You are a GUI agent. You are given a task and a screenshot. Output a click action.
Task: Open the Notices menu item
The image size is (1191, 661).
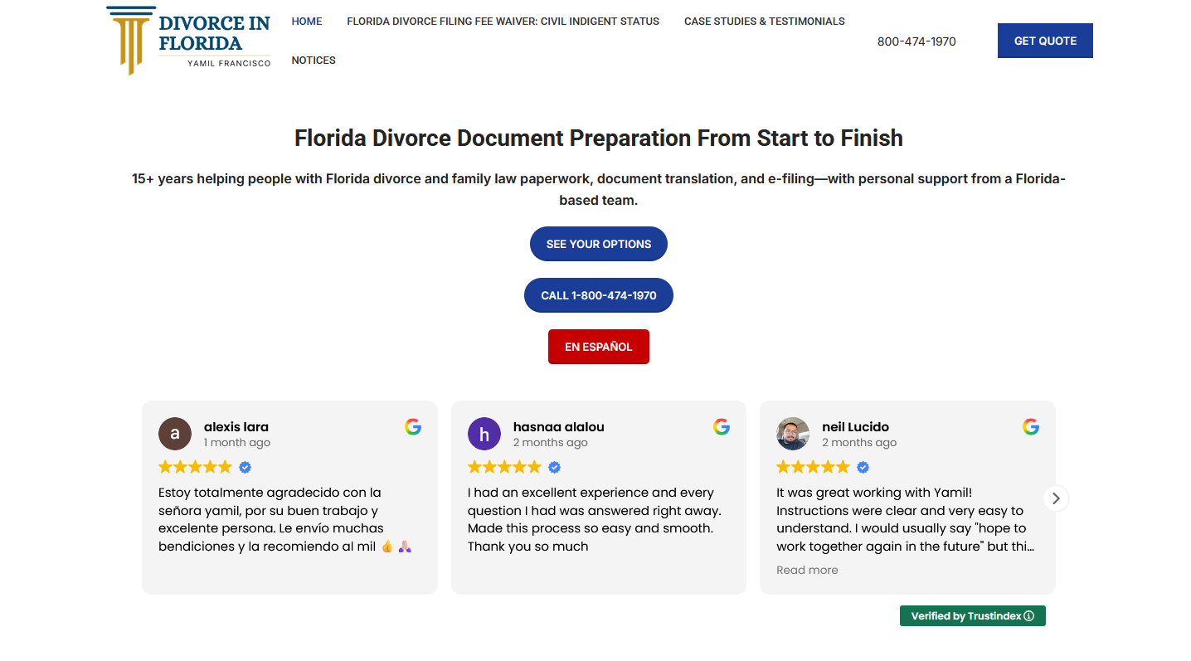pos(314,61)
